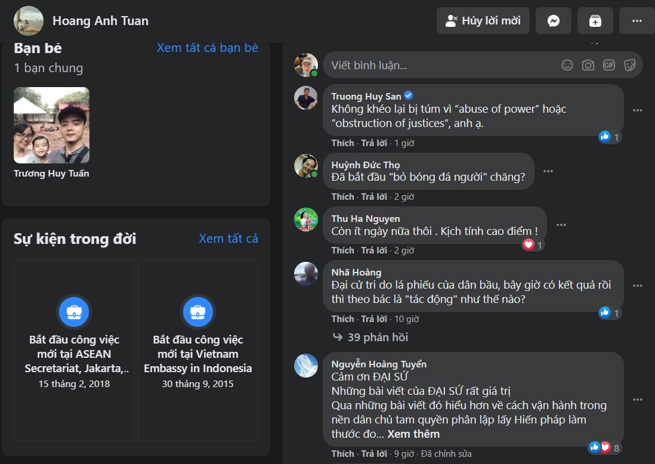Expand Nguyễn Hoàng Tuyển's comment with Xem thêm
655x464 pixels.
[x=413, y=434]
